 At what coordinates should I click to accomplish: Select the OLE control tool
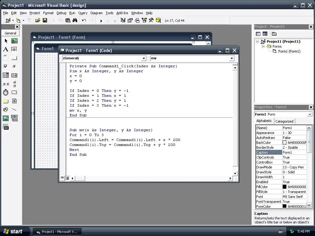[6, 127]
